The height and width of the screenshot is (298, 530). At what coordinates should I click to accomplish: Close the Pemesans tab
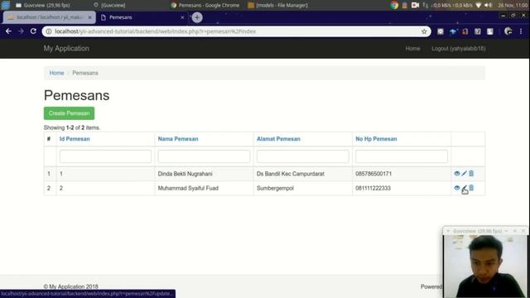pyautogui.click(x=182, y=17)
